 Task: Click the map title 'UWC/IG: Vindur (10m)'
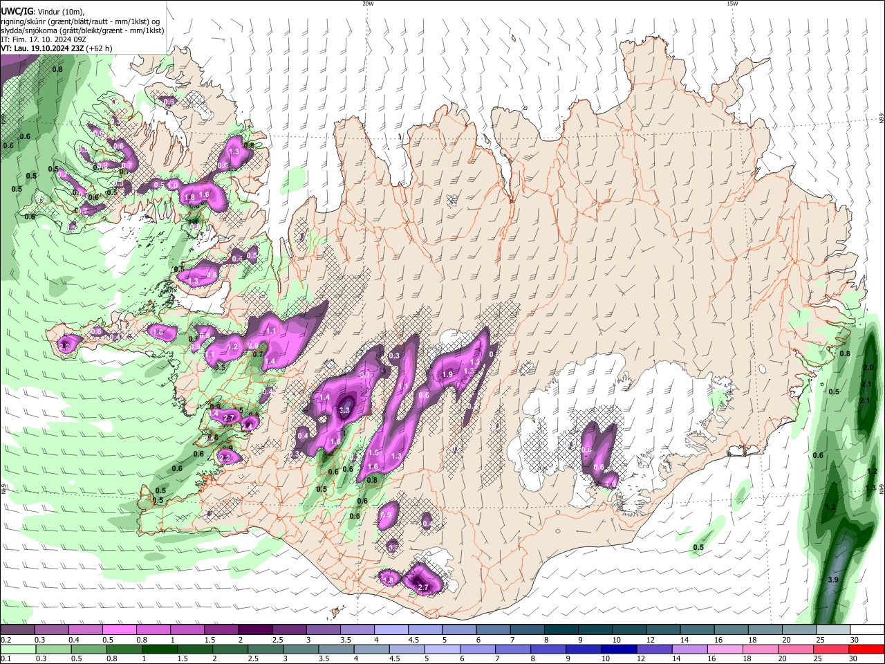tap(42, 11)
